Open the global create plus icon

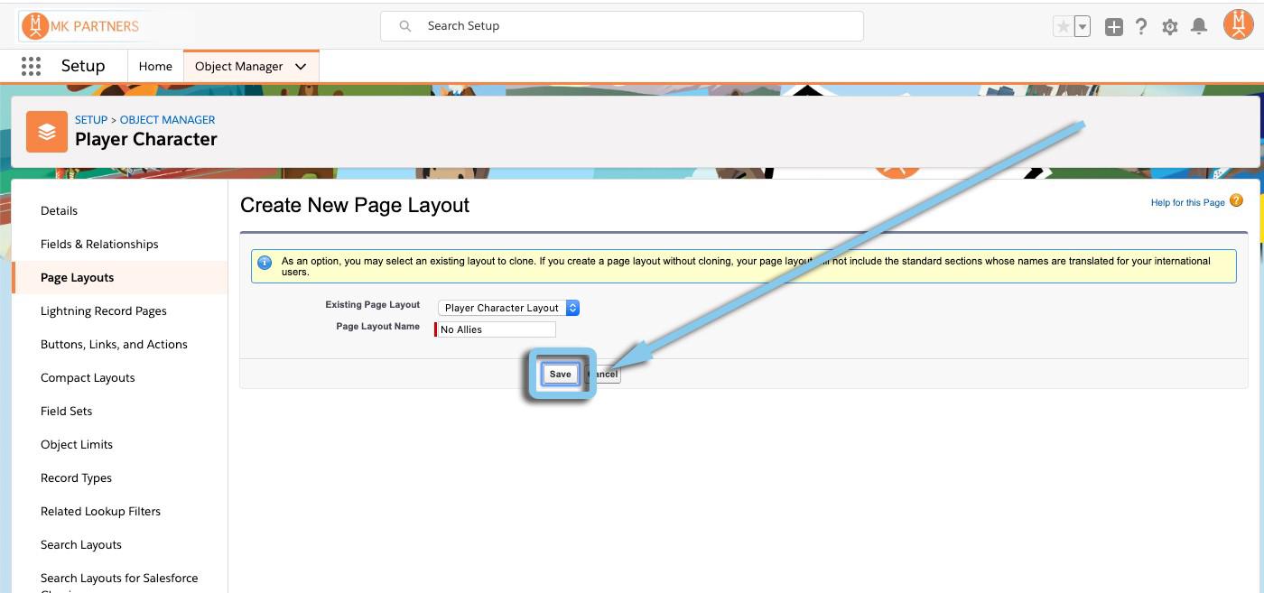tap(1112, 25)
